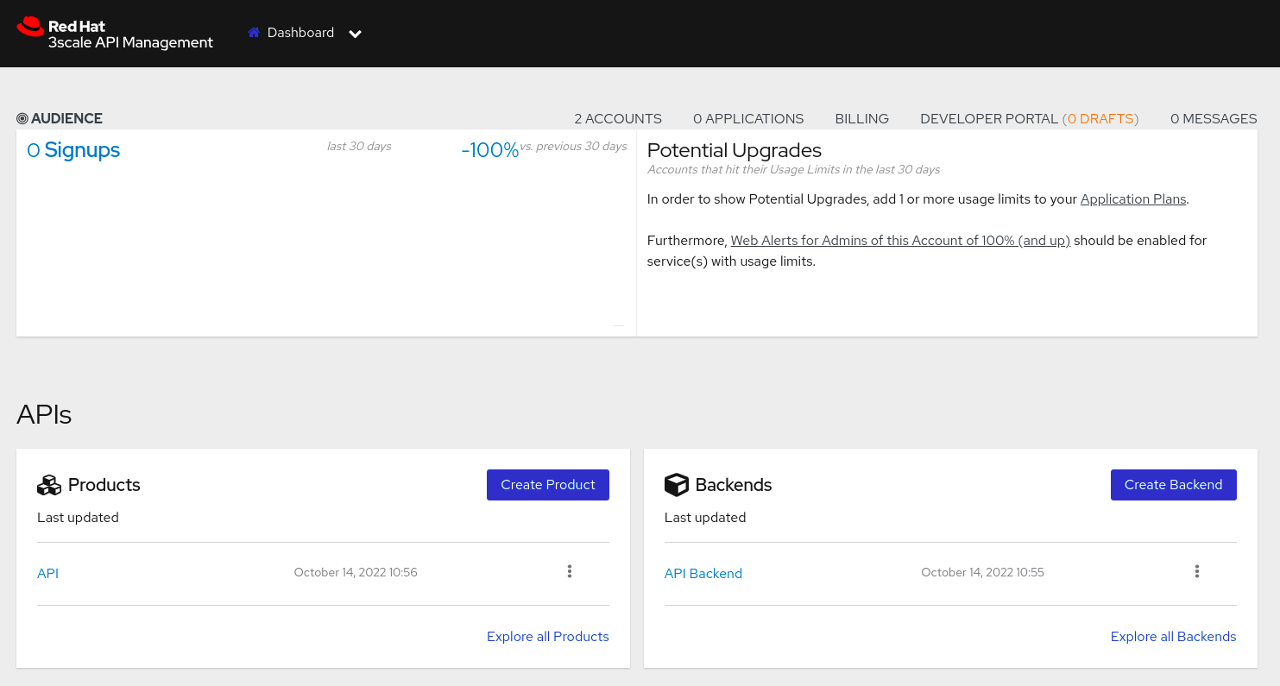Follow the Application Plans link

coord(1133,199)
